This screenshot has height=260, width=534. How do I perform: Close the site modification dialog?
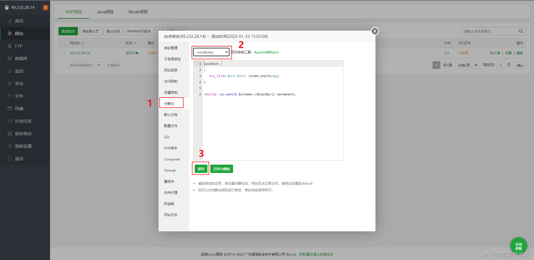375,31
